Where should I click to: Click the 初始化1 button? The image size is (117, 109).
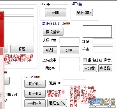pos(35,84)
